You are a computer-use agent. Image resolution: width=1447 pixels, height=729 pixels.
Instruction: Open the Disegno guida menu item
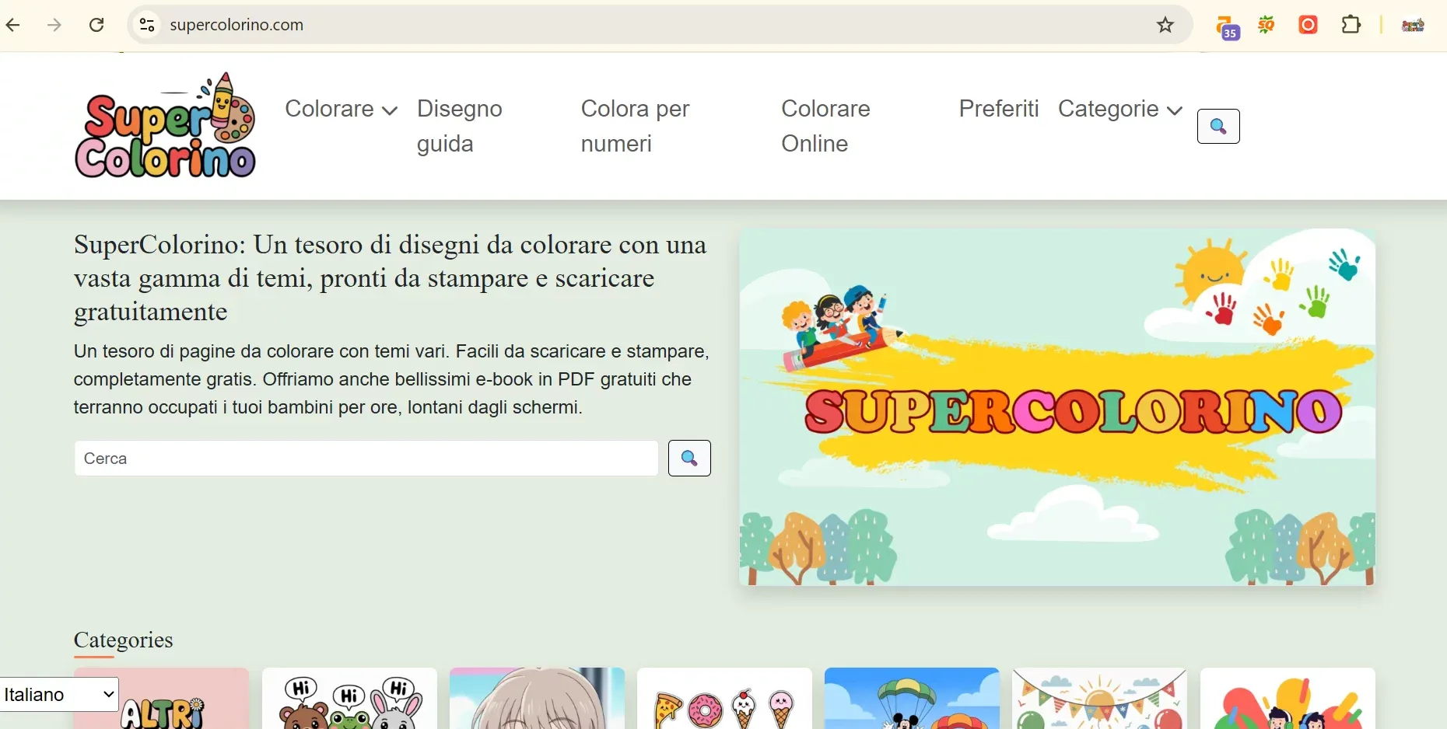coord(460,126)
